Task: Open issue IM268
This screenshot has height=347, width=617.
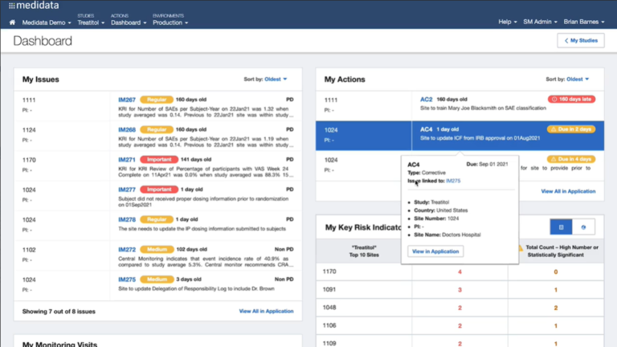Action: (x=127, y=130)
